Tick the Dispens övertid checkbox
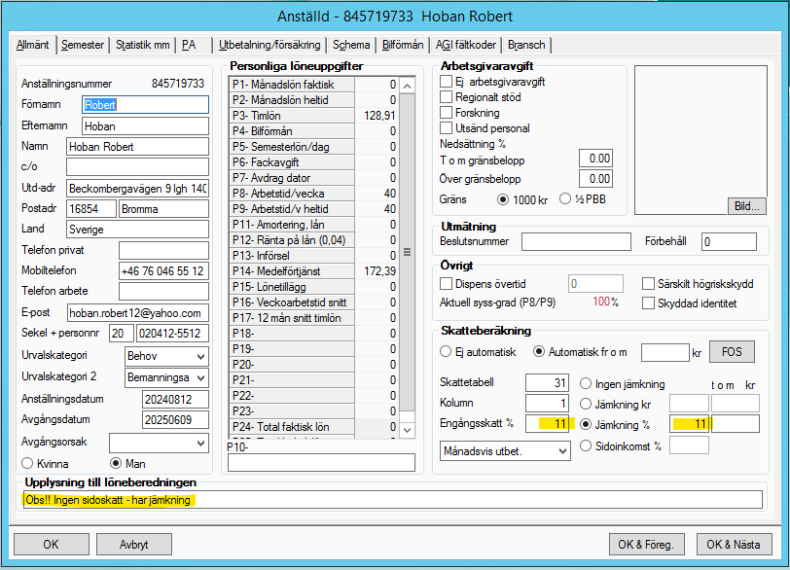The height and width of the screenshot is (570, 790). click(447, 284)
